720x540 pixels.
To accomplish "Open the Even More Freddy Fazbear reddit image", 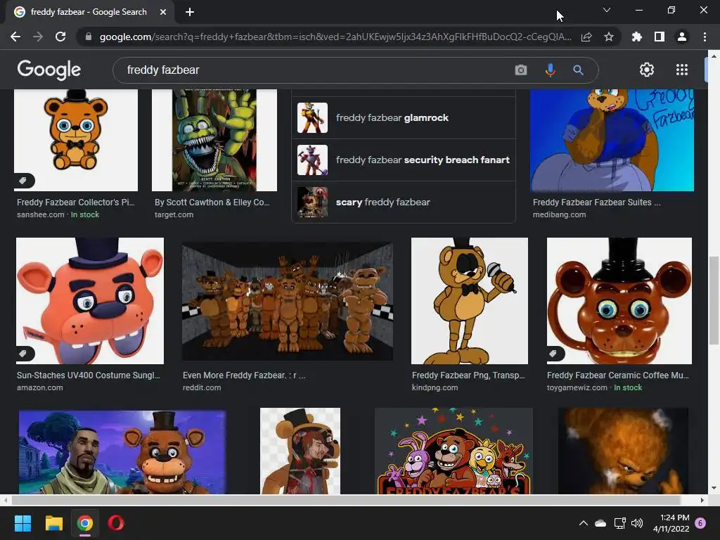I will 288,302.
